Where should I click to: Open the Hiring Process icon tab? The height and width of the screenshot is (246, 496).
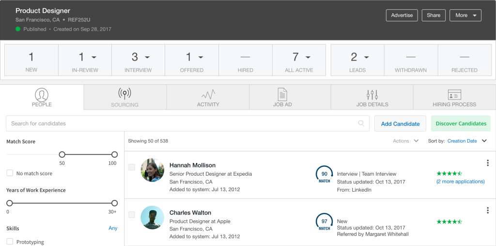point(454,94)
